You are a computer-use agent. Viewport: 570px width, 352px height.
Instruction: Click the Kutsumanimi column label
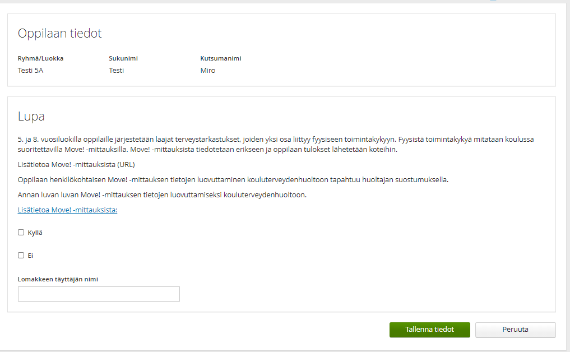point(221,58)
